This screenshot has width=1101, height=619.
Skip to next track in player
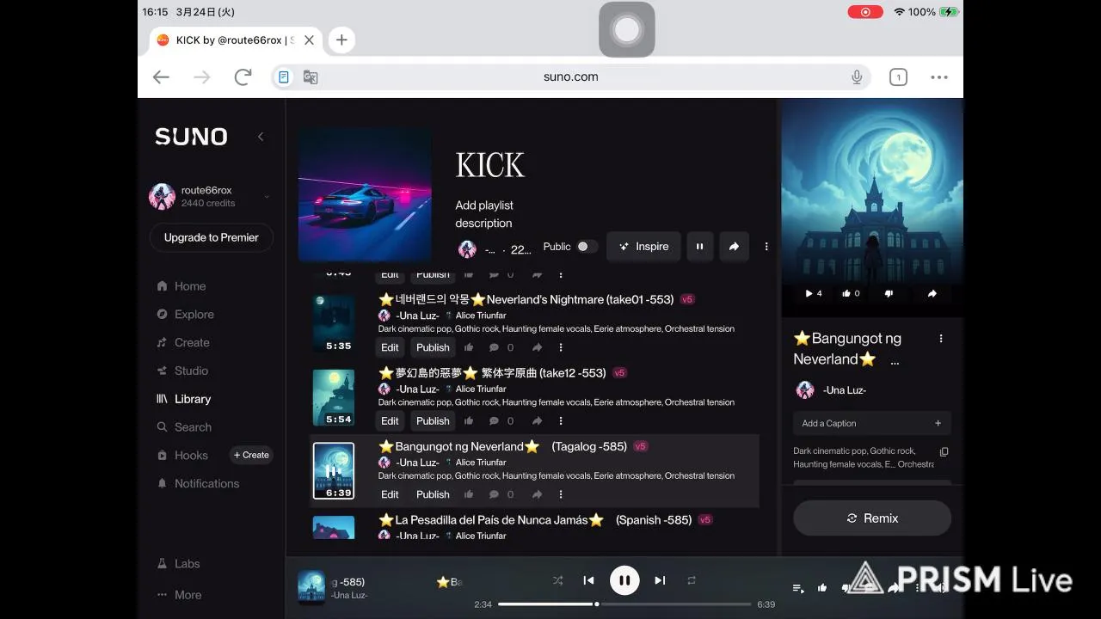(660, 580)
